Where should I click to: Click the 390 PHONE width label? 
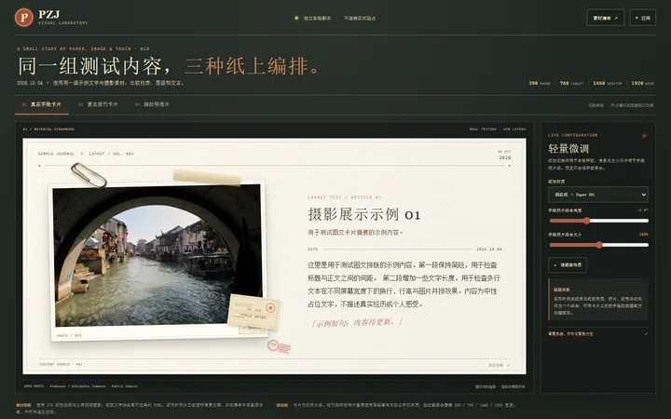tap(540, 83)
